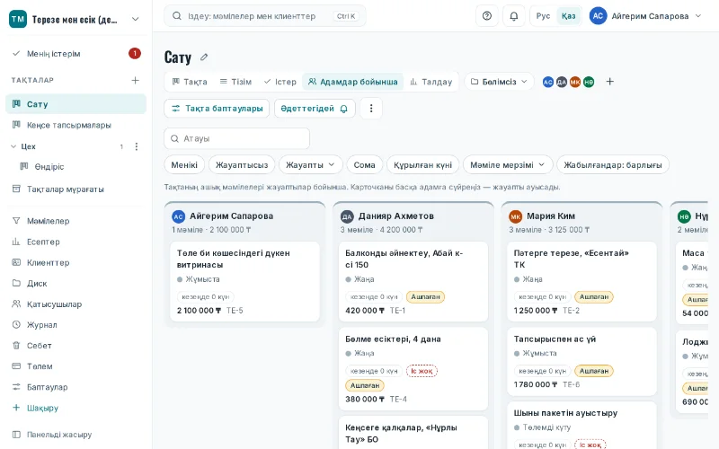Click the ТМ workspace logo
The width and height of the screenshot is (719, 449).
pyautogui.click(x=18, y=19)
